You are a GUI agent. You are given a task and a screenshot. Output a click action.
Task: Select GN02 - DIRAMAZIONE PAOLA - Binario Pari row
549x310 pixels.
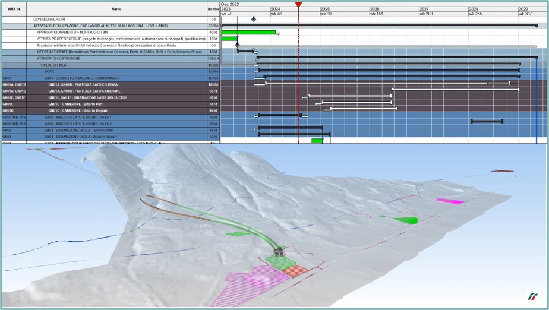[x=75, y=129]
